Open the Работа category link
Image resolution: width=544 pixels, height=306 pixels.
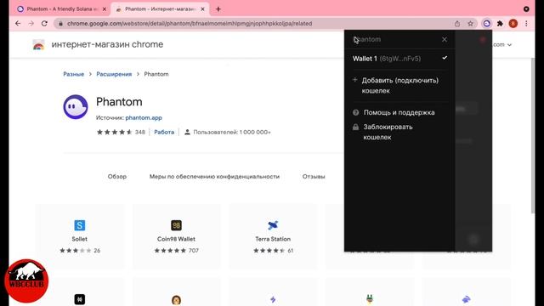pos(164,133)
